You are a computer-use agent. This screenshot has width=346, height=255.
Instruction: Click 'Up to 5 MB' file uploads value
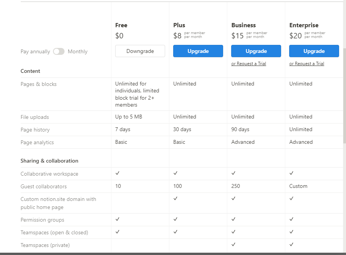129,117
